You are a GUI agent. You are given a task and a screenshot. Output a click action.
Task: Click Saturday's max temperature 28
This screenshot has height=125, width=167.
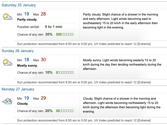coord(43,14)
